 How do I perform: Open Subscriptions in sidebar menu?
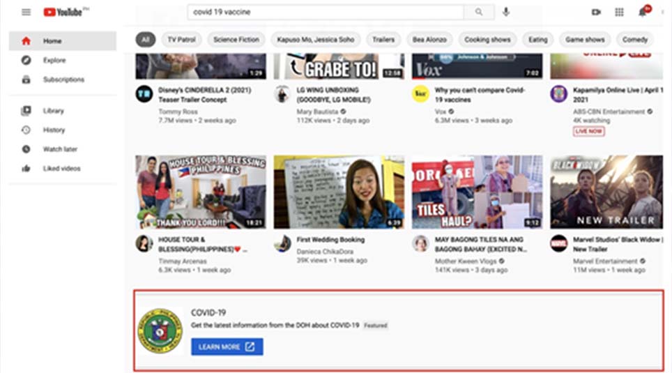pyautogui.click(x=63, y=79)
